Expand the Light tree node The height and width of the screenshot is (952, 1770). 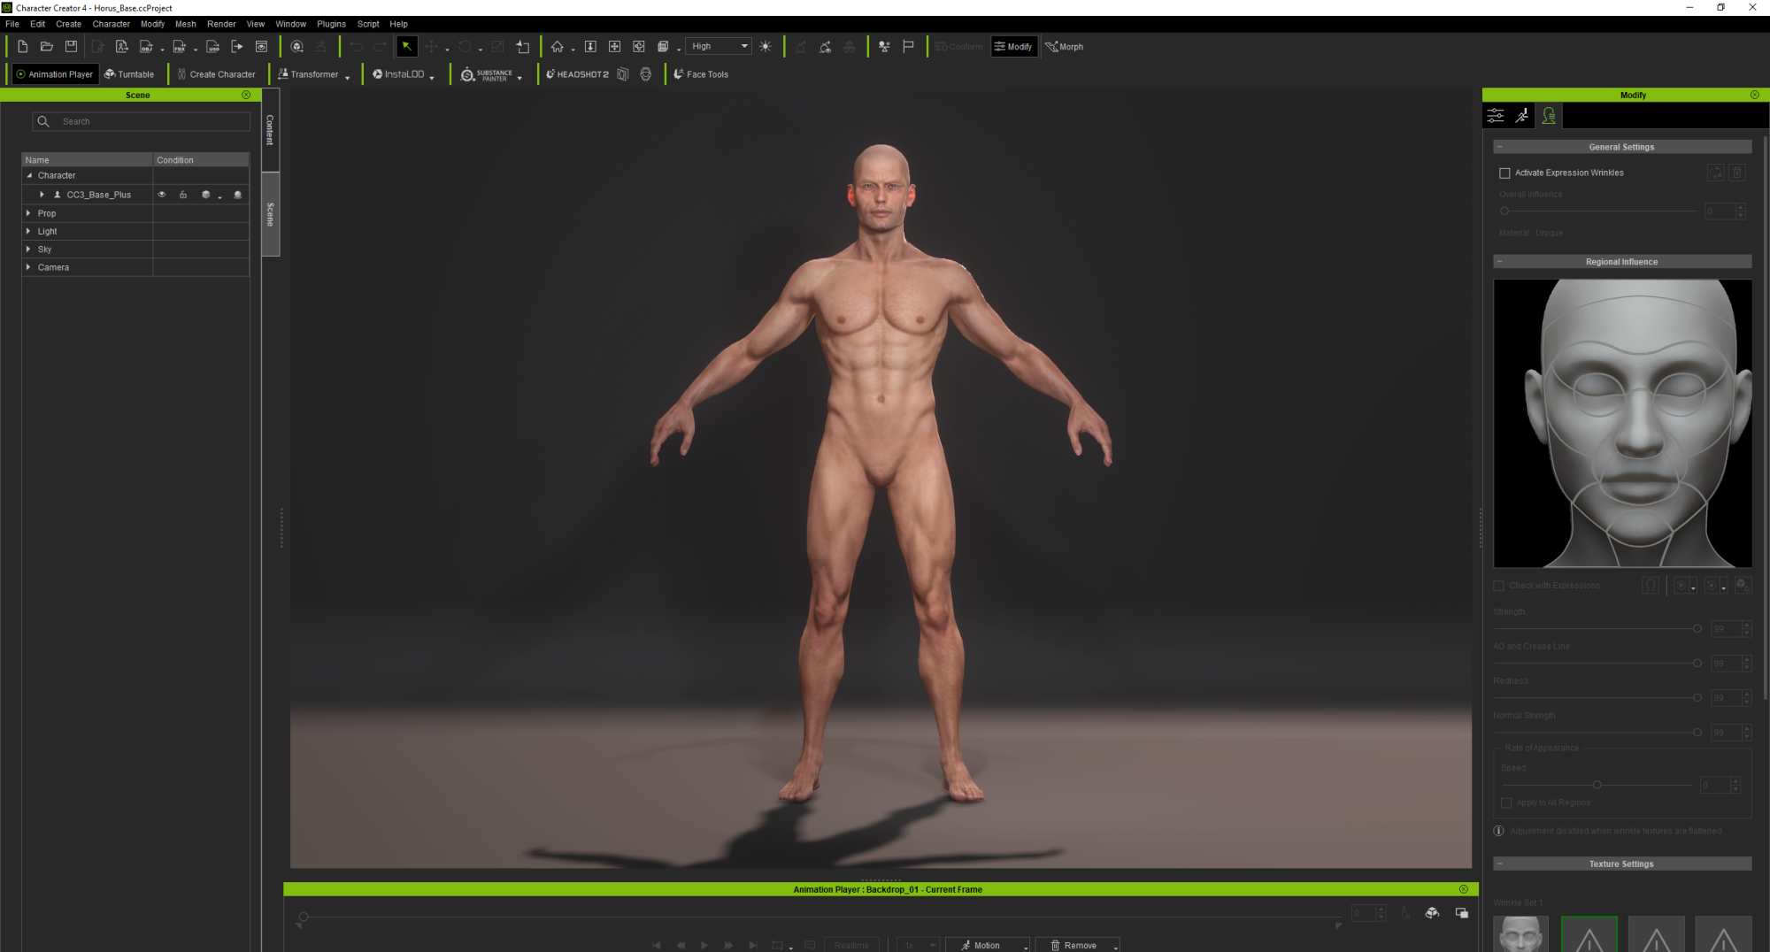[x=28, y=231]
